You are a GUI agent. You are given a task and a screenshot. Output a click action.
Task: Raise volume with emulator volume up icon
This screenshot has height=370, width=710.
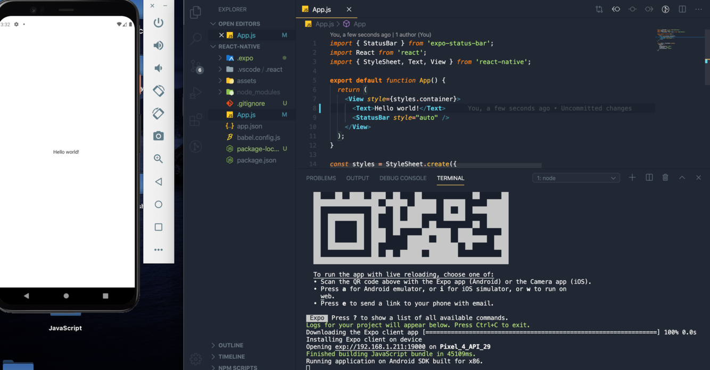coord(159,46)
